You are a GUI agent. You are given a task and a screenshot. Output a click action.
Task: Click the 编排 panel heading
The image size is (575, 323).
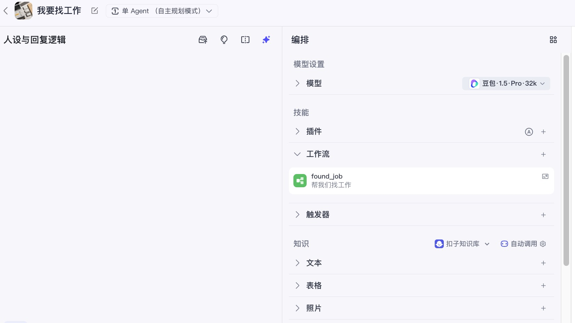click(x=300, y=40)
